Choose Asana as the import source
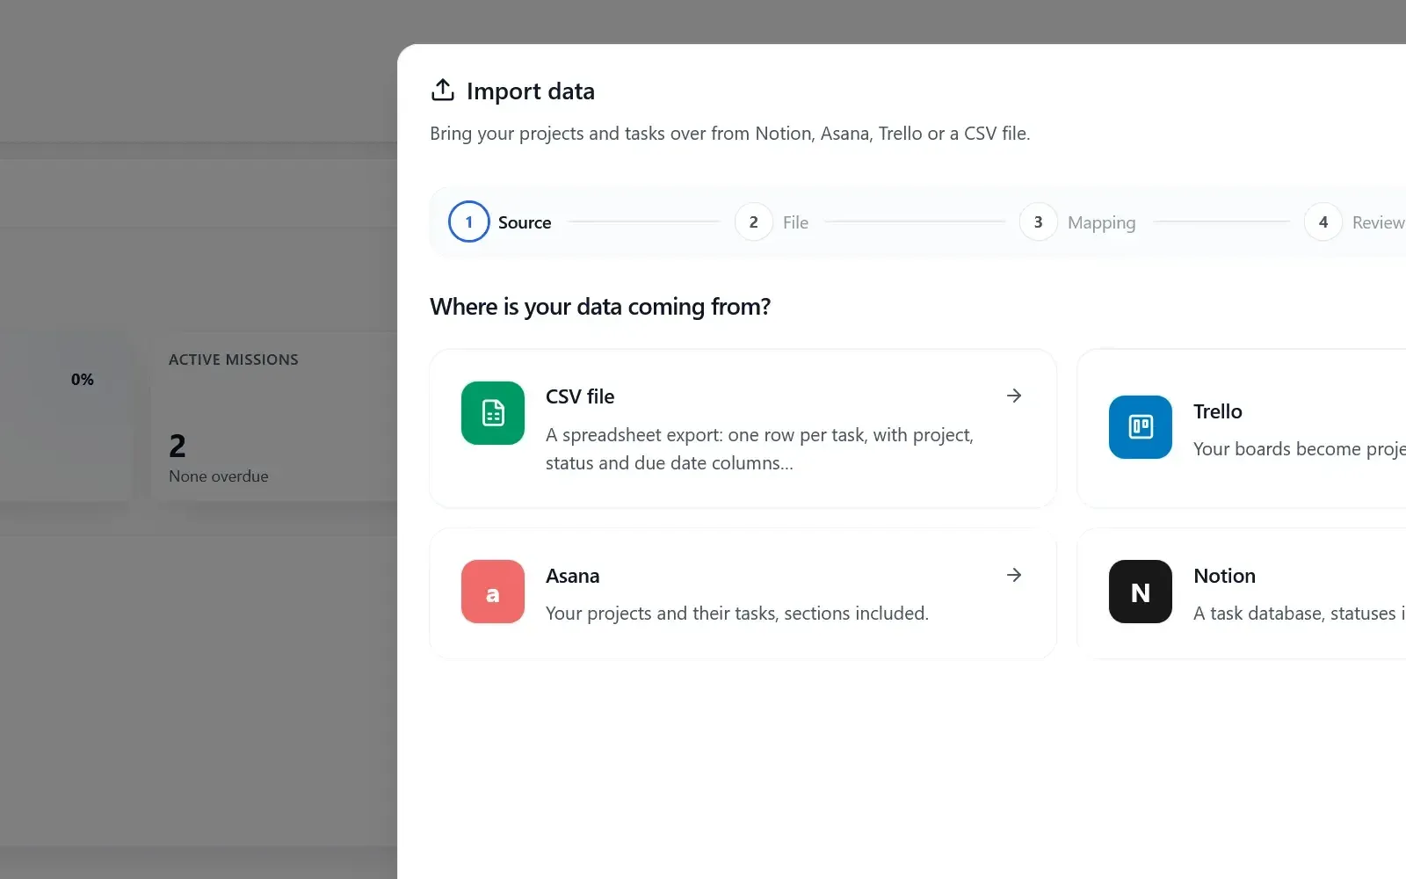1406x879 pixels. click(x=743, y=593)
